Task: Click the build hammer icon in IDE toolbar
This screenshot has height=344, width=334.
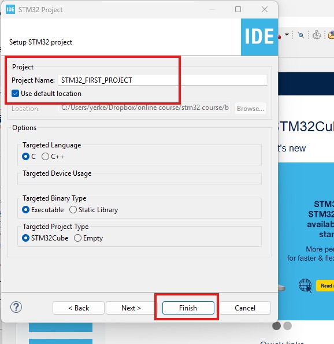Action: pyautogui.click(x=317, y=35)
